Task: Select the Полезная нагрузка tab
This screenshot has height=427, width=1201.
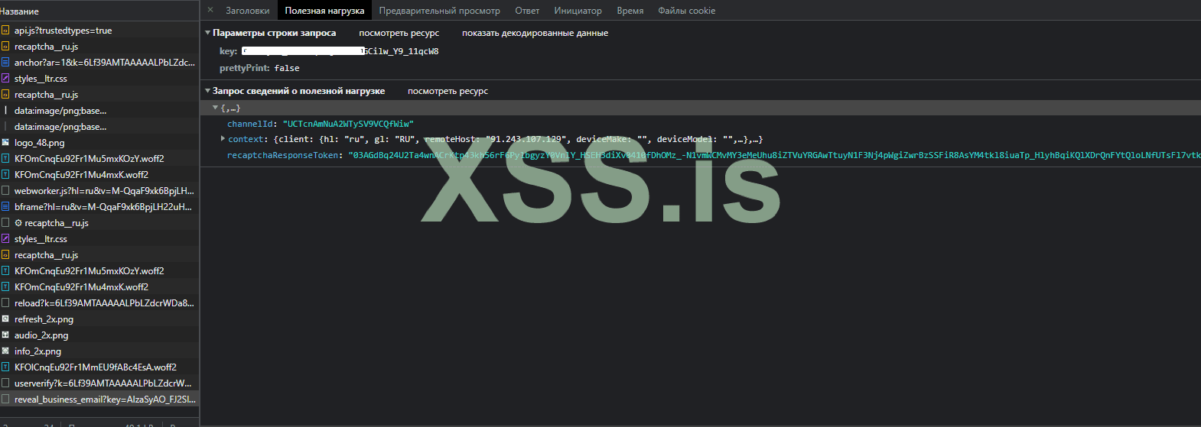Action: pyautogui.click(x=324, y=11)
